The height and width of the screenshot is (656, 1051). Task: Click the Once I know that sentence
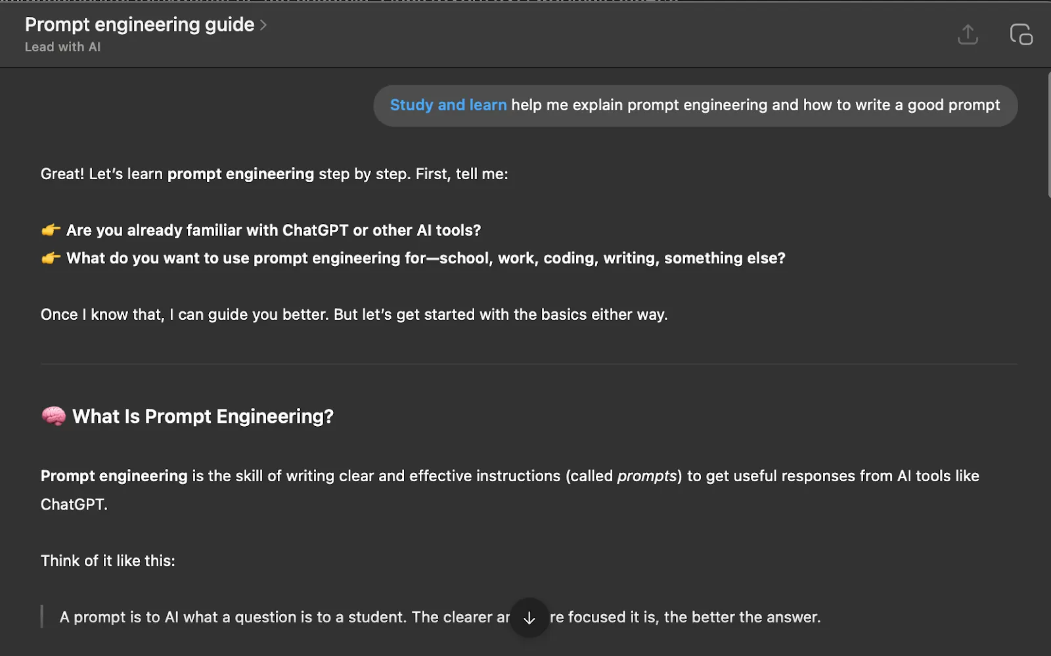coord(354,315)
